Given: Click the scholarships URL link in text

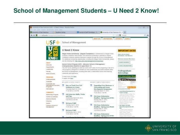Looking at the screenshot, I should tap(89, 61).
